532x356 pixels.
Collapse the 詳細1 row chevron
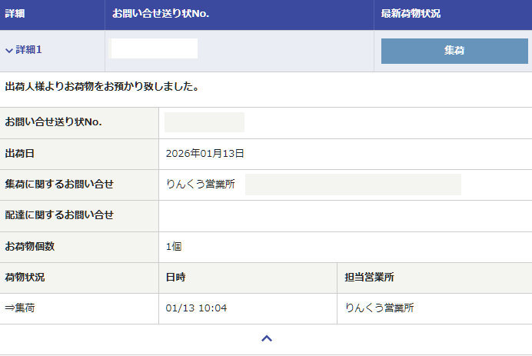point(9,51)
